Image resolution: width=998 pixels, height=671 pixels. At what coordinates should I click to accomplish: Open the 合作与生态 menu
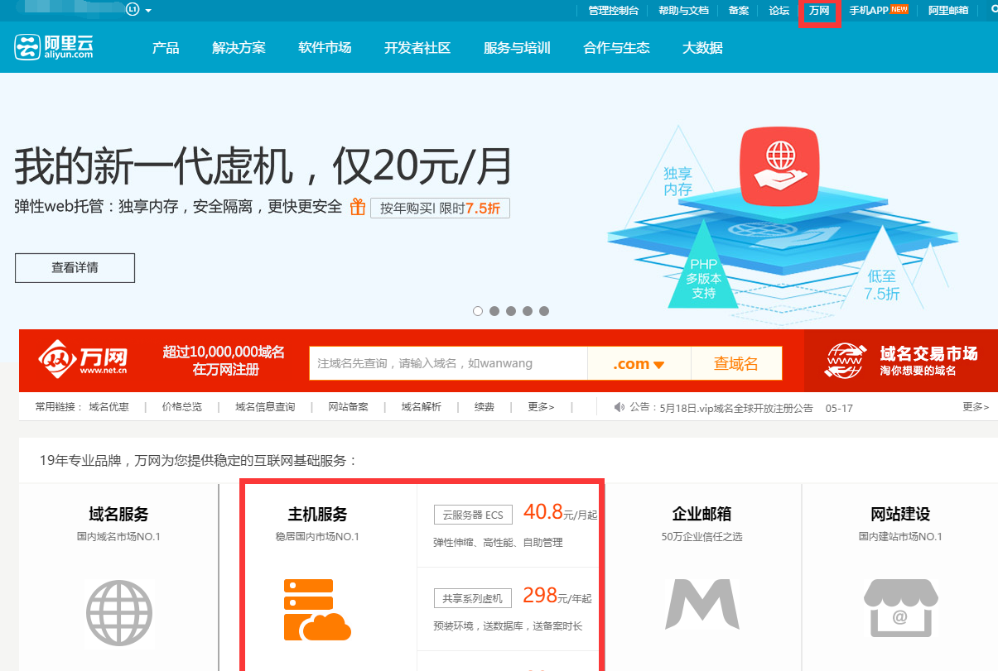(x=616, y=48)
